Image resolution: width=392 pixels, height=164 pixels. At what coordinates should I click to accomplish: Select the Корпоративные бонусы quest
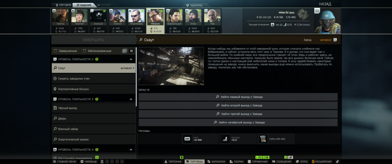(x=93, y=89)
